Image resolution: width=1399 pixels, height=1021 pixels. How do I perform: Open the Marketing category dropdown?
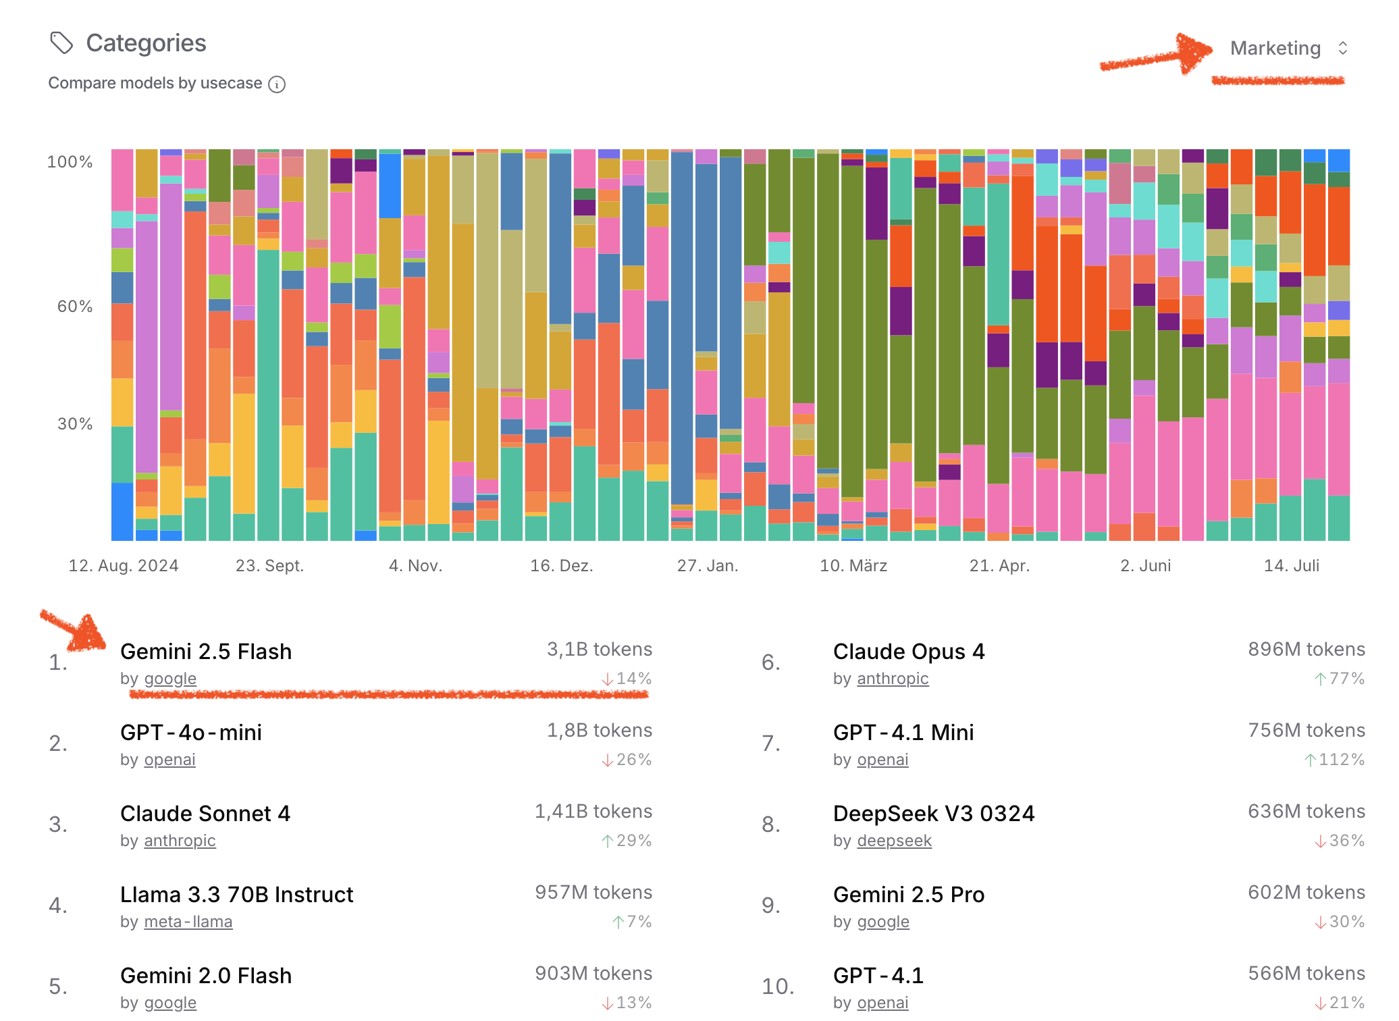(x=1275, y=49)
